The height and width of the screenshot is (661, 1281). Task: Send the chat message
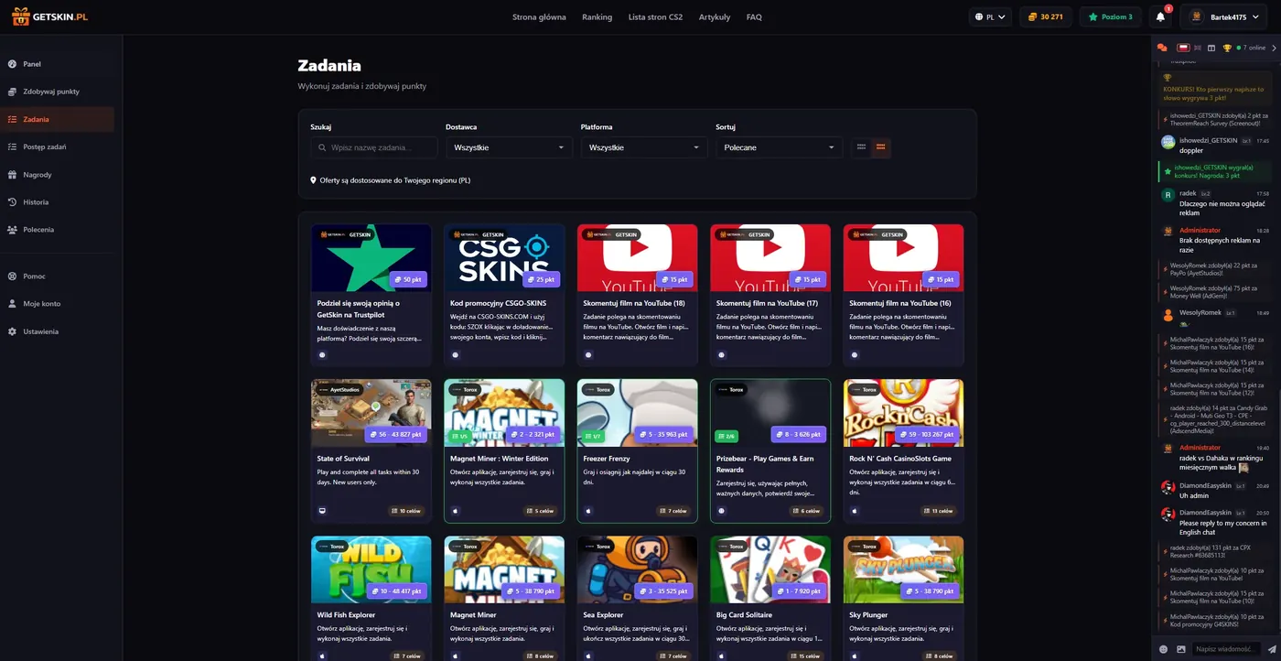coord(1272,649)
